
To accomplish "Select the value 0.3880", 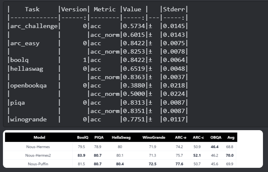I will click(134, 85).
